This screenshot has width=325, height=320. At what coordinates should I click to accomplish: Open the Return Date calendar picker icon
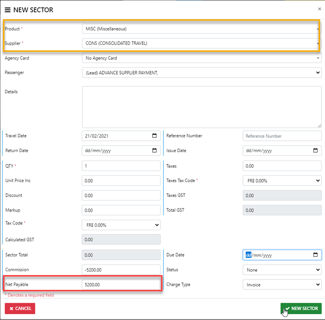pos(154,151)
